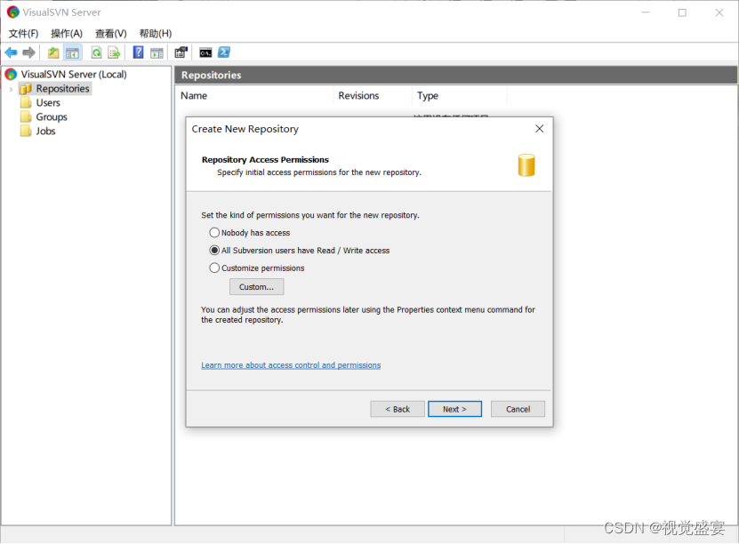Viewport: 739px width, 544px height.
Task: Click the Custom... button
Action: [x=256, y=287]
